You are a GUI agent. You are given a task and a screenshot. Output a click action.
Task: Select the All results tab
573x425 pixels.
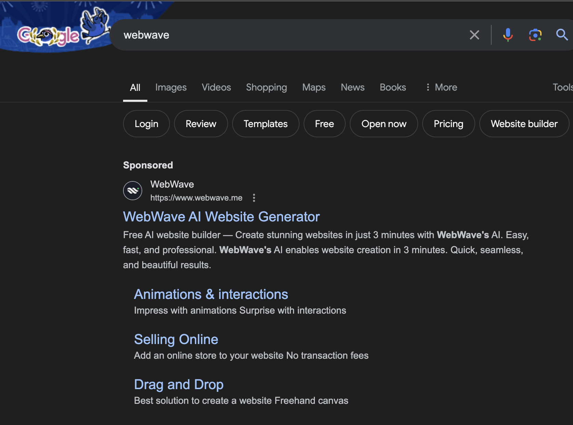[x=135, y=88]
